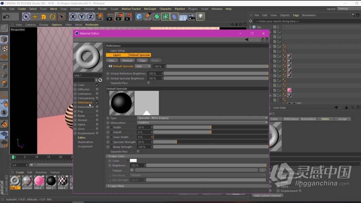
Task: Expand the Width parameter triangle
Action: click(x=112, y=127)
